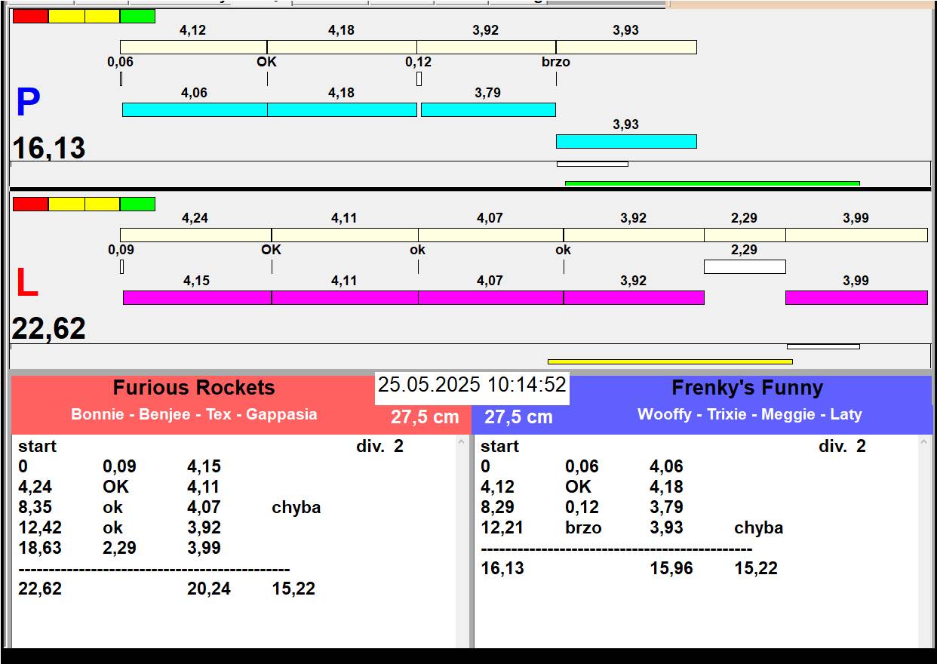Click the "brzo" label in lane P
This screenshot has width=937, height=664.
pos(555,62)
